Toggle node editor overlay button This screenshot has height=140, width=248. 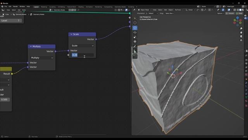coord(126,10)
